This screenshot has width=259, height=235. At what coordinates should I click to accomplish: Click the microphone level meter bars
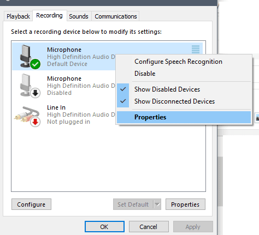(196, 49)
